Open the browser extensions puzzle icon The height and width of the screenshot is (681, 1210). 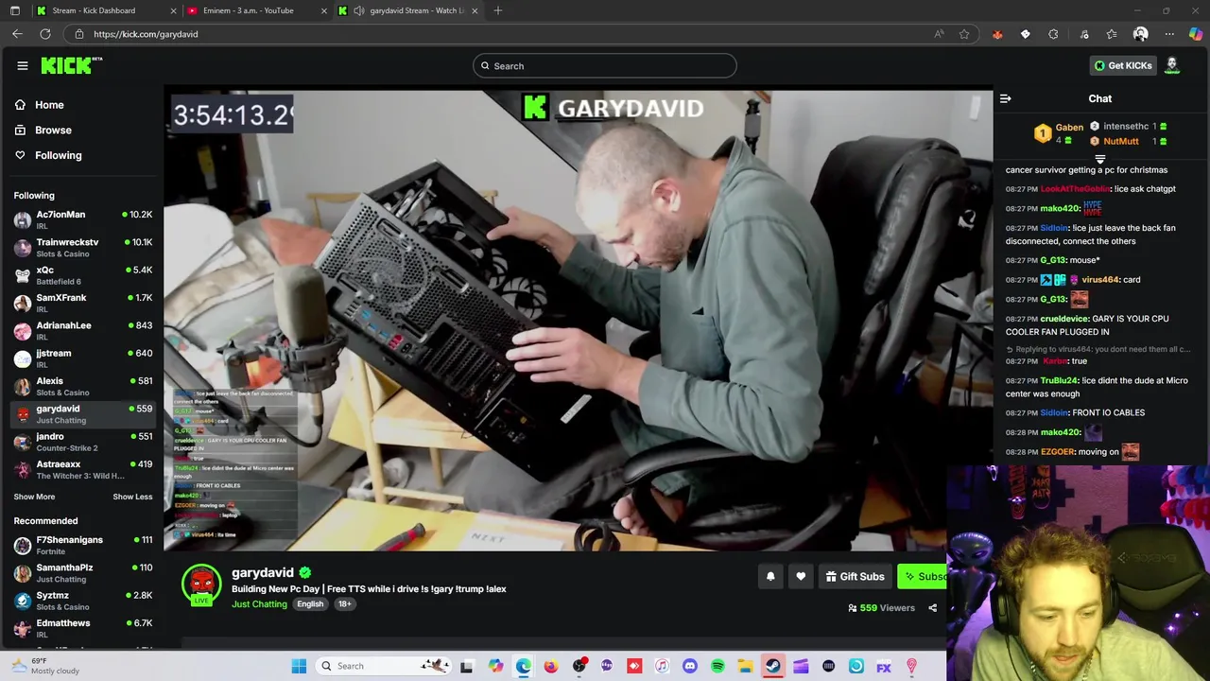point(1053,34)
